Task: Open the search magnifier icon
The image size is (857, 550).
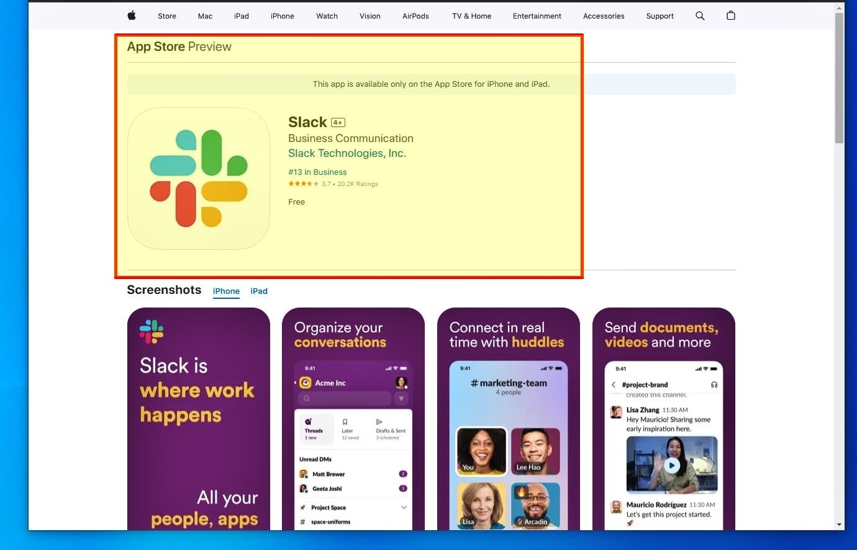Action: (700, 16)
